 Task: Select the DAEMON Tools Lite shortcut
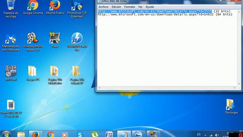click(77, 42)
